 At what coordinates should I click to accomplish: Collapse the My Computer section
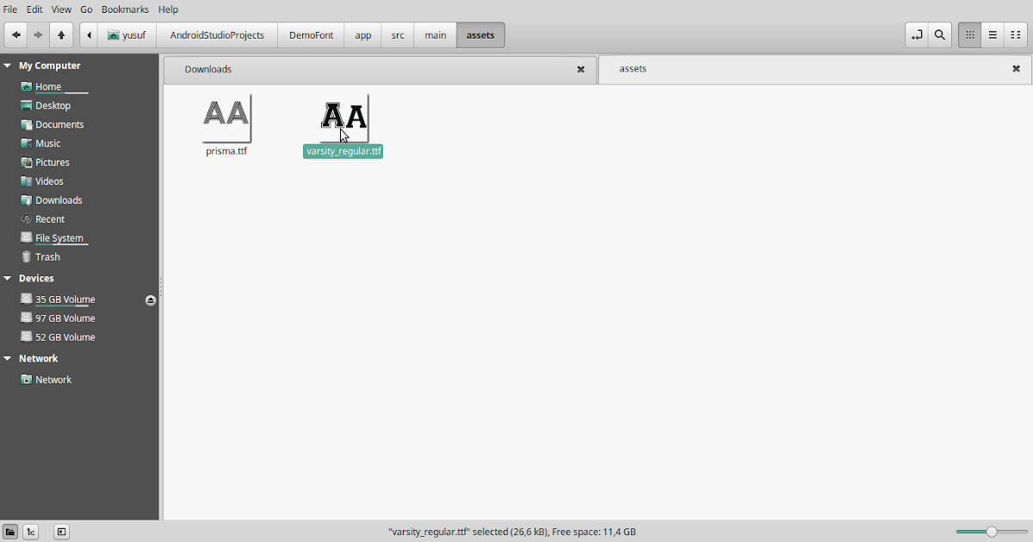8,65
